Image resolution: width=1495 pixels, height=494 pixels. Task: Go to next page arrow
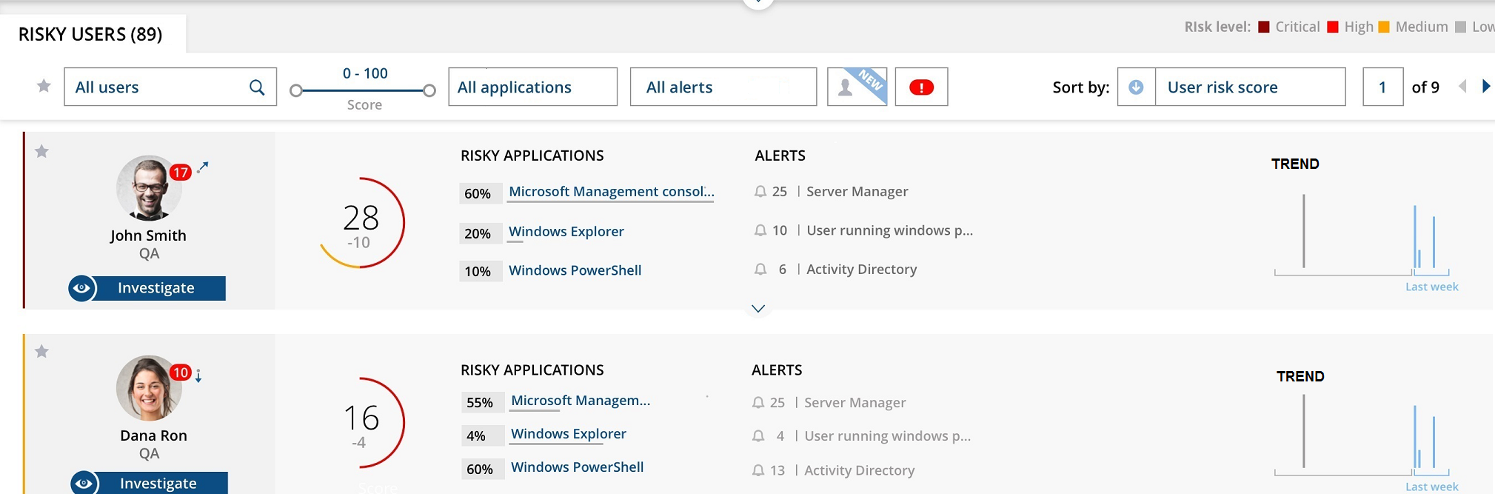(1485, 87)
